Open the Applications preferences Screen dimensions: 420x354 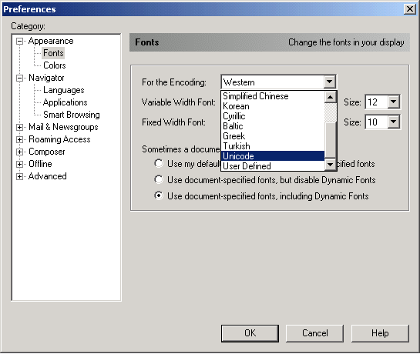click(65, 102)
